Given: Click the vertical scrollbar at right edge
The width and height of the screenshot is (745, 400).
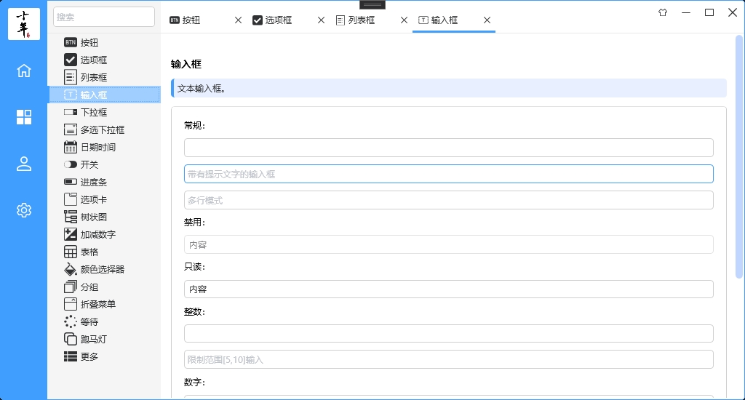Looking at the screenshot, I should (x=739, y=157).
